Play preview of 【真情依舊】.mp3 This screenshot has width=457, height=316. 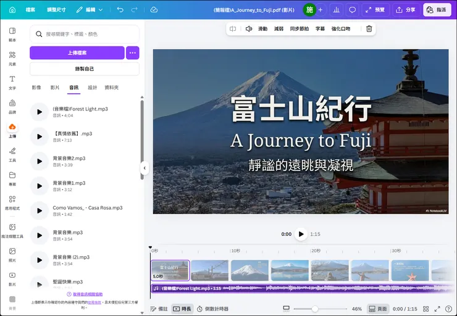click(x=40, y=136)
